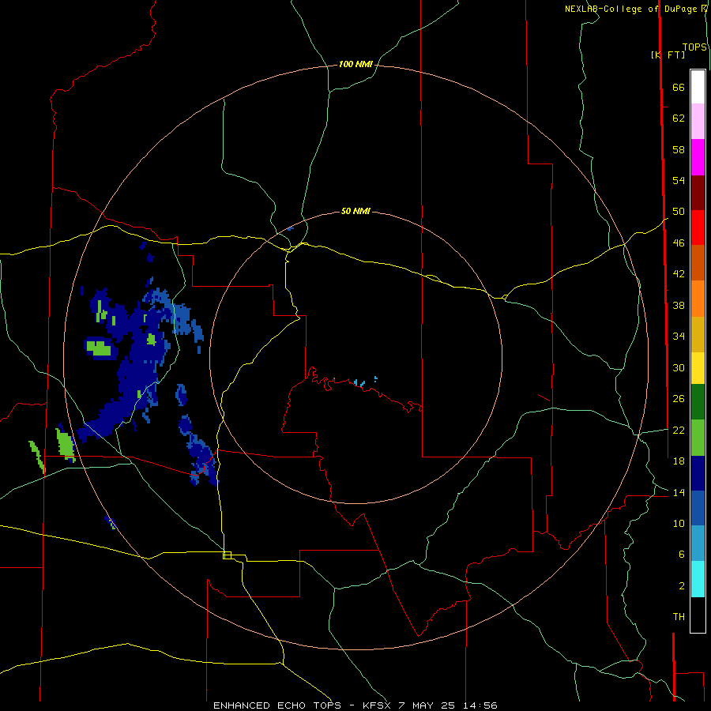Click the 42 legend value
Screen dimensions: 711x711
coord(679,273)
